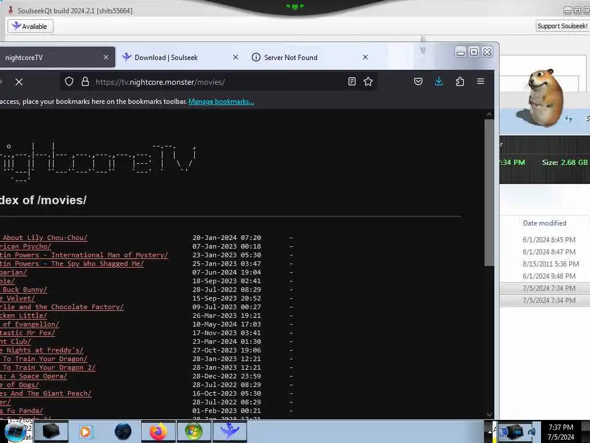Open Austin Powers The Spy Who Shagged Me
Screen dimensions: 590x443
click(x=71, y=264)
